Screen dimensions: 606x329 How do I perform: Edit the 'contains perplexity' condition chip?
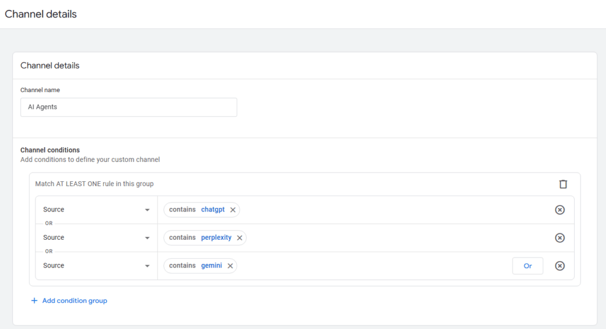point(199,237)
